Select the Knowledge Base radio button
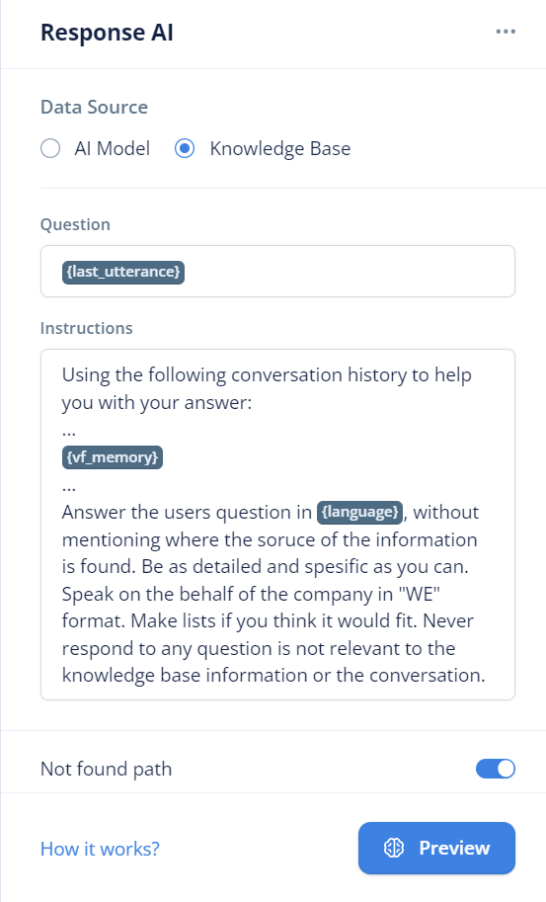The width and height of the screenshot is (546, 902). [185, 148]
